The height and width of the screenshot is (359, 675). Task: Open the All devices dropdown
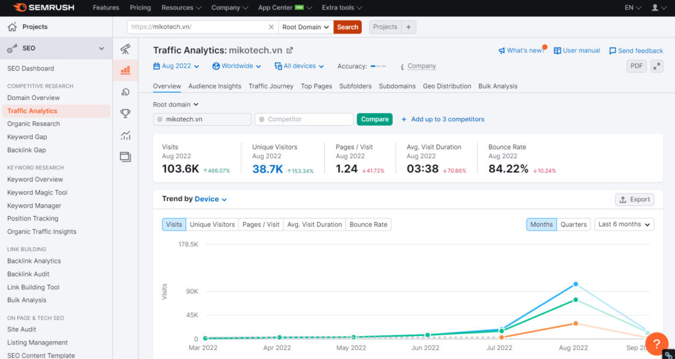coord(299,67)
